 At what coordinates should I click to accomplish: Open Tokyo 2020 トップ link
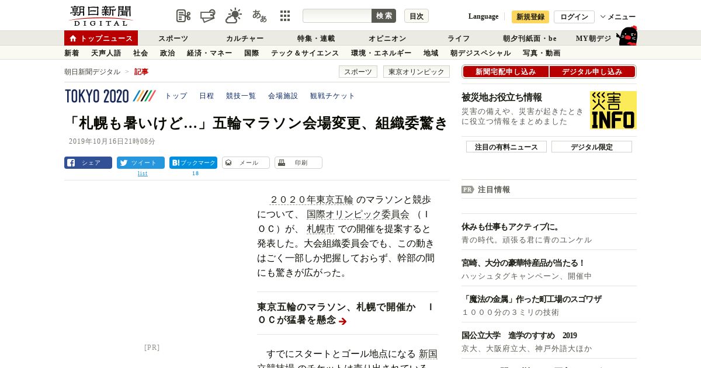(176, 96)
